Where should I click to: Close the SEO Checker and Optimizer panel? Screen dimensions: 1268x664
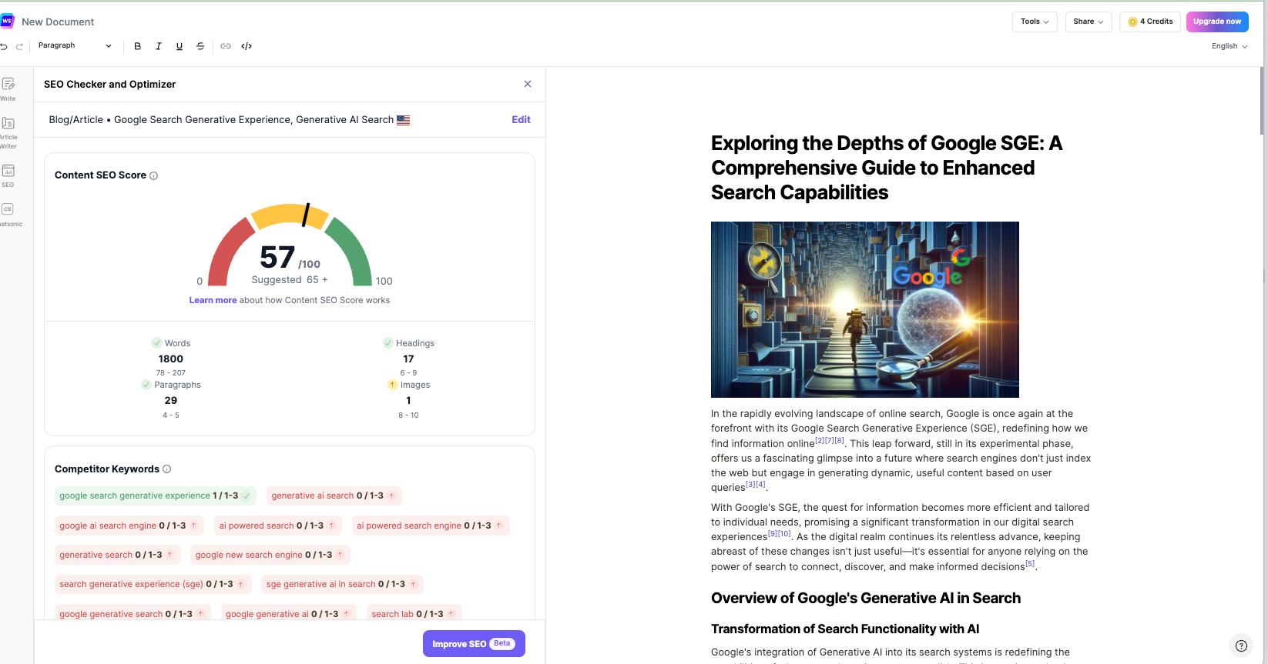point(528,84)
